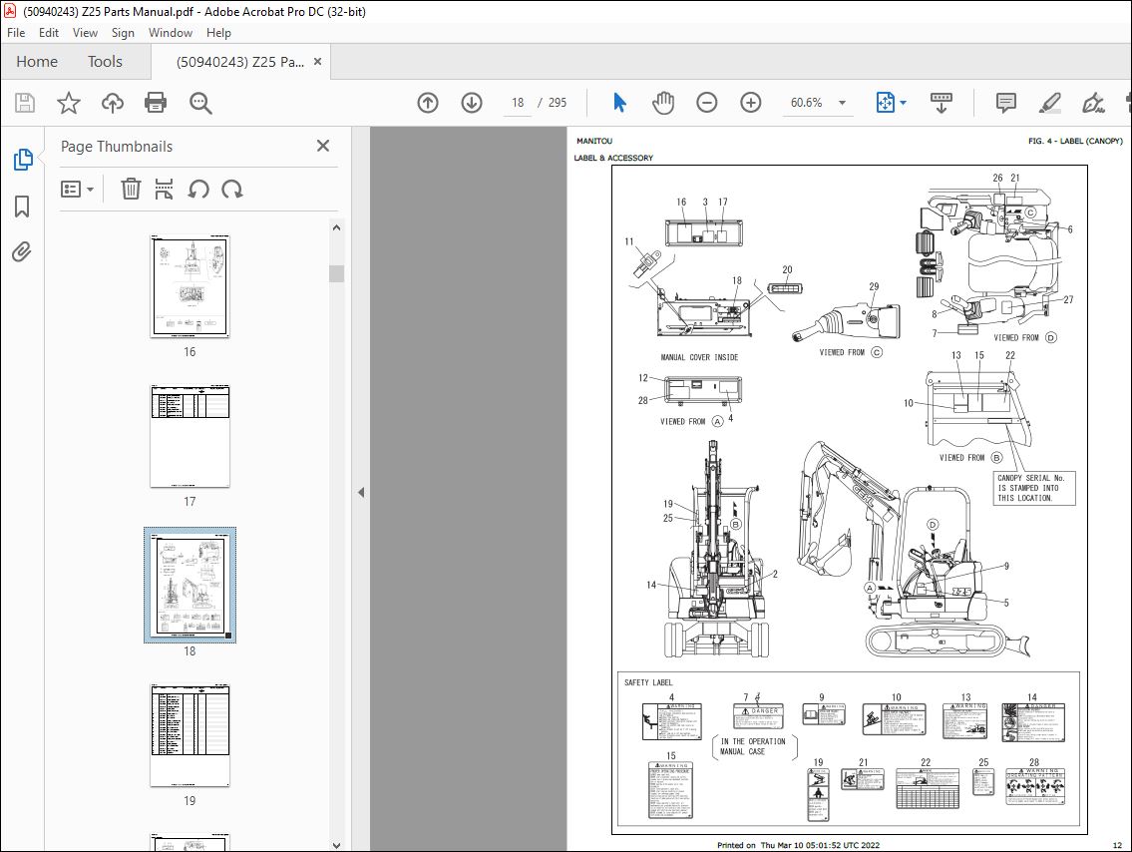The width and height of the screenshot is (1132, 852).
Task: Click the thumbnails pane scroll down arrow
Action: pos(336,845)
